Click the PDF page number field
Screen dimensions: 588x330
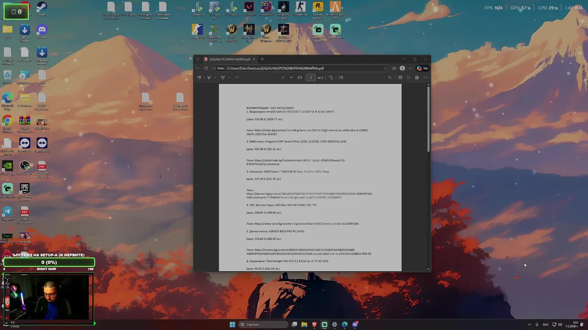point(311,77)
